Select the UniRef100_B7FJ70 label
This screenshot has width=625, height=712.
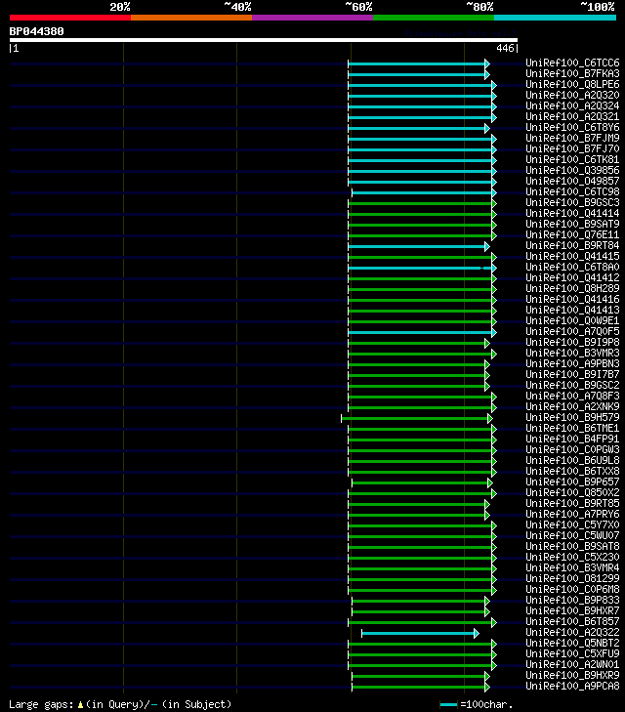[572, 148]
